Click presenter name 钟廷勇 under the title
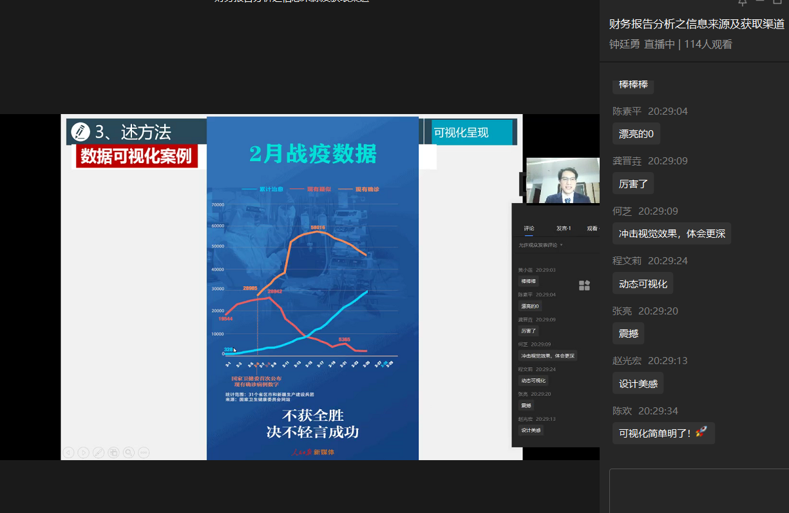This screenshot has height=513, width=789. [x=624, y=44]
